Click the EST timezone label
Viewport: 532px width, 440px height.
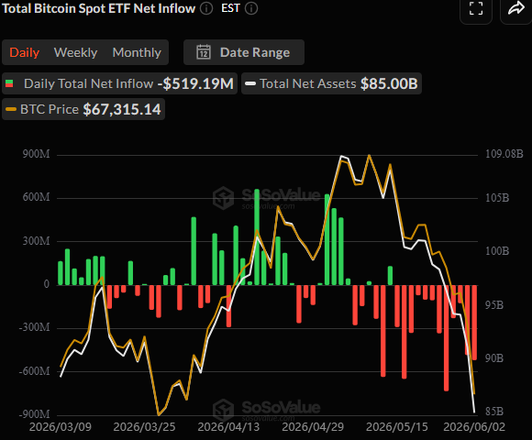[x=230, y=8]
